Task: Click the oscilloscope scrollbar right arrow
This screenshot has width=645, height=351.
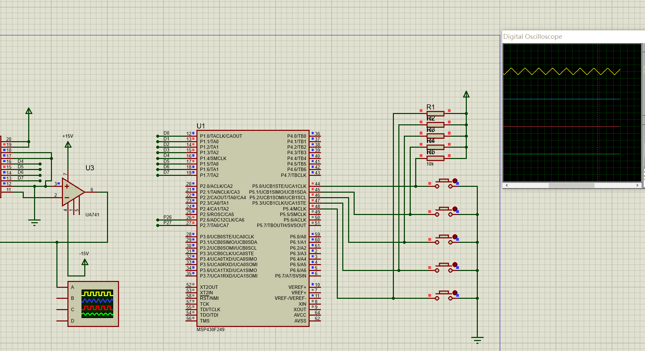Action: [x=637, y=185]
